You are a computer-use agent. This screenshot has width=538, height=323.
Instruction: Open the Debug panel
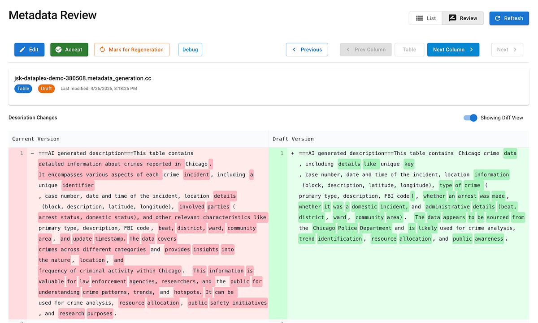pos(190,49)
